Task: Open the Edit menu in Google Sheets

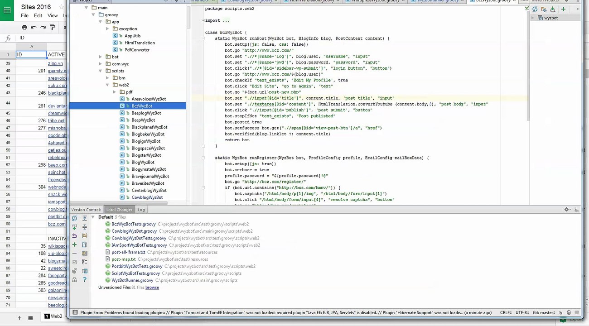Action: 38,16
